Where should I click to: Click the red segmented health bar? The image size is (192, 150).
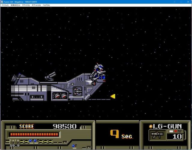34,135
